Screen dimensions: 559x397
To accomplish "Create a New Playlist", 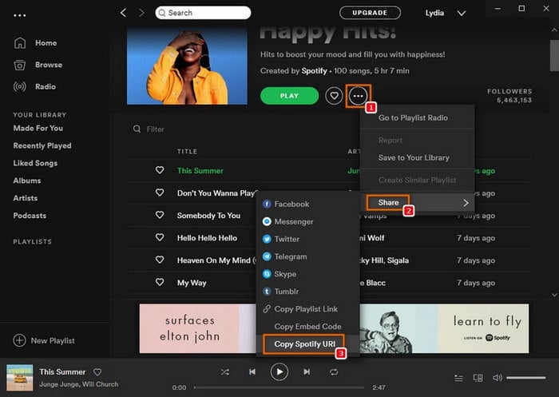I will tap(44, 340).
